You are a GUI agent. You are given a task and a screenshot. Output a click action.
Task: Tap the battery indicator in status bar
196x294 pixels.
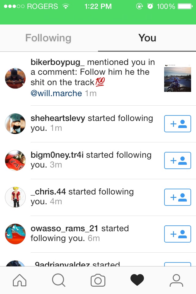(x=185, y=6)
